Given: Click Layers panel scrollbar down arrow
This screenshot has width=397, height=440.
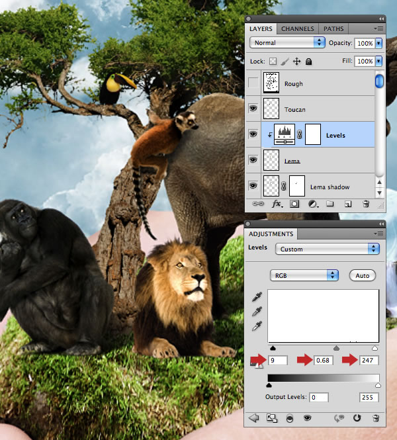Looking at the screenshot, I should (x=379, y=193).
